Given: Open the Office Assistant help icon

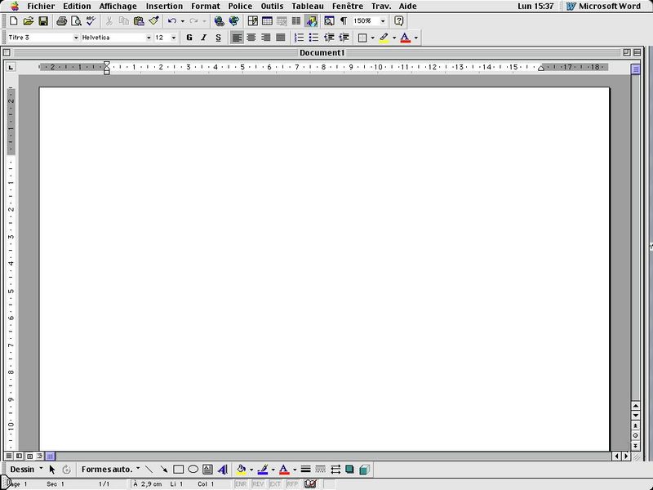Looking at the screenshot, I should 398,21.
